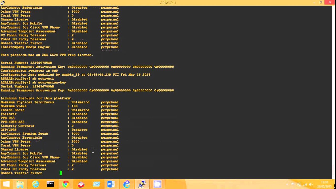Click the 'VPN-3DES-AES' row label

tap(12, 122)
